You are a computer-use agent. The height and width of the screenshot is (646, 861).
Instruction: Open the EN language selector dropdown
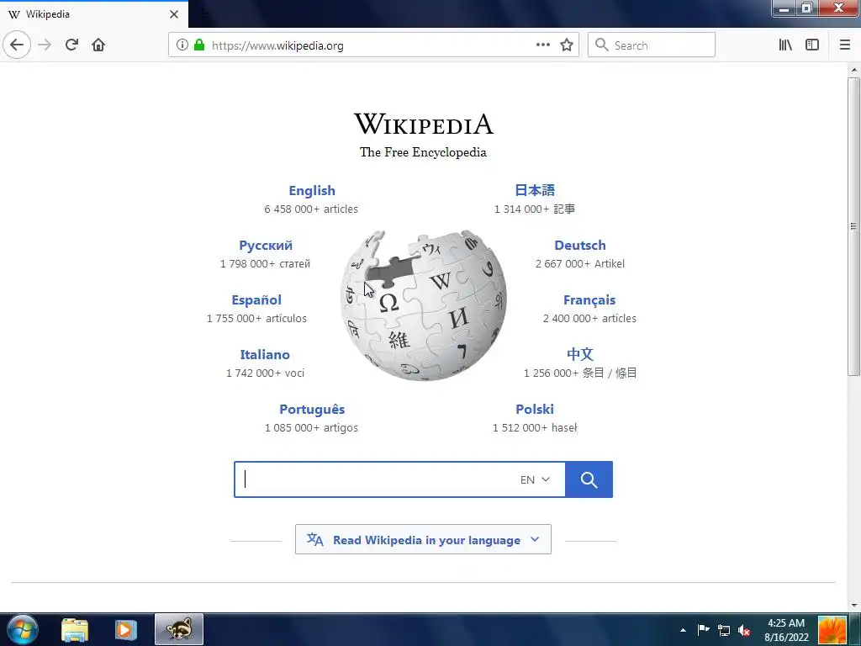point(535,479)
